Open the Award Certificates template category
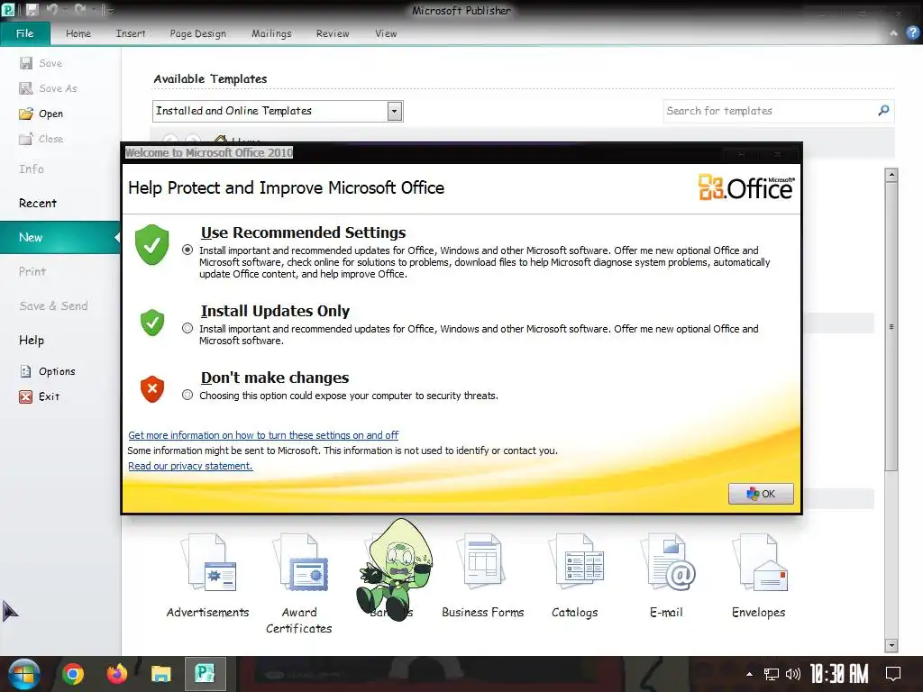This screenshot has width=923, height=692. (x=299, y=583)
